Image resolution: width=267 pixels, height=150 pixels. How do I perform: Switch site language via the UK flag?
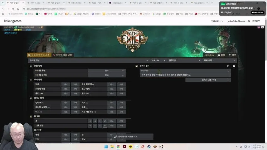259,27
